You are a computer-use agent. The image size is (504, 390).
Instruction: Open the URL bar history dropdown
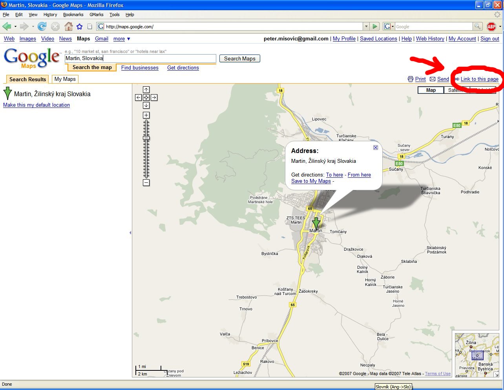coord(366,26)
